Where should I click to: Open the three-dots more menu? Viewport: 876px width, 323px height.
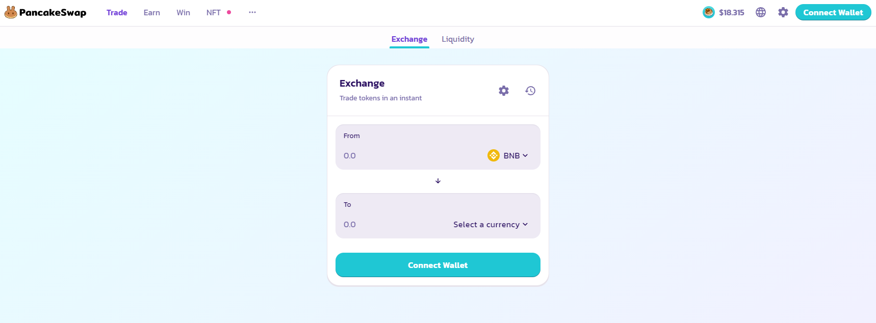point(252,12)
